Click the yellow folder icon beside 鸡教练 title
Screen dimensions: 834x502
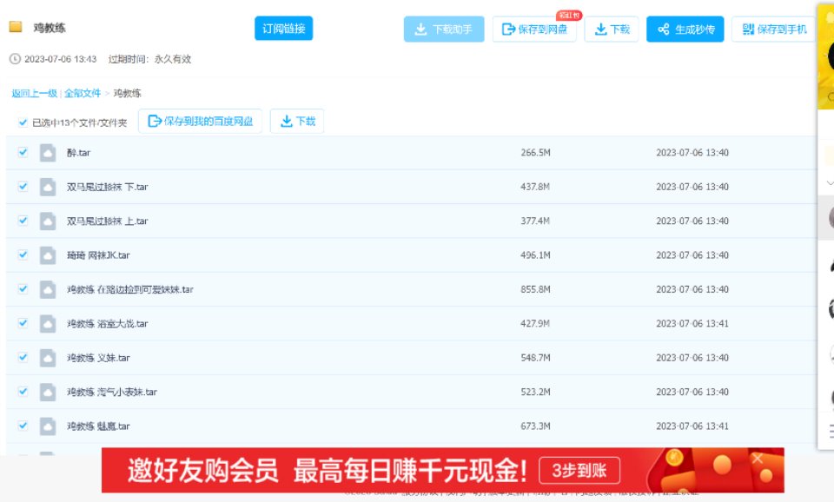16,27
